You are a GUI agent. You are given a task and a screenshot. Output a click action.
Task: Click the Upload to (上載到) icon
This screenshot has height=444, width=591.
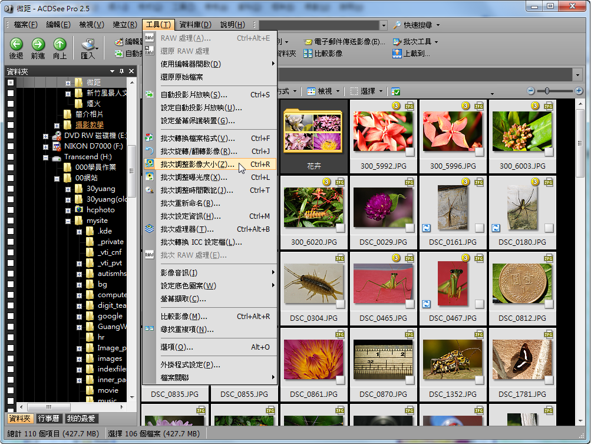(397, 54)
